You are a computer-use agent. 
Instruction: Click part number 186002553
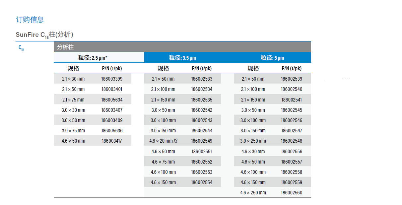coord(202,172)
